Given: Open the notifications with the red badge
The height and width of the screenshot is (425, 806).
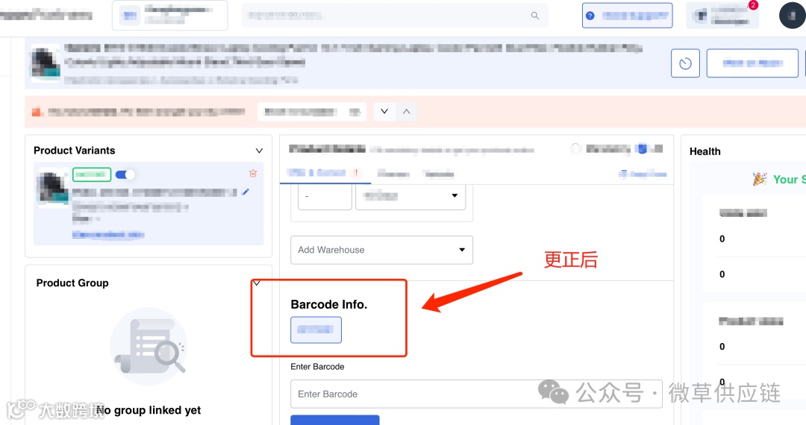Looking at the screenshot, I should click(722, 15).
